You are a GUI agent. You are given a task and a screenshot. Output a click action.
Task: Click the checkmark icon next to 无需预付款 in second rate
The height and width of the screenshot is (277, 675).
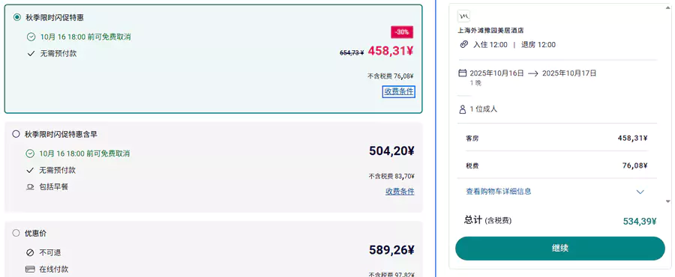click(x=30, y=170)
